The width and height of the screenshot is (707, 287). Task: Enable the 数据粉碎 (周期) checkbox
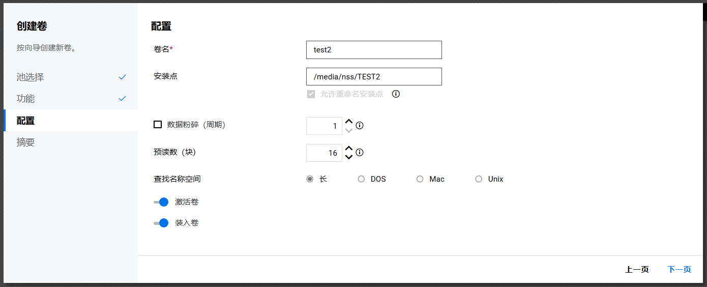click(158, 125)
